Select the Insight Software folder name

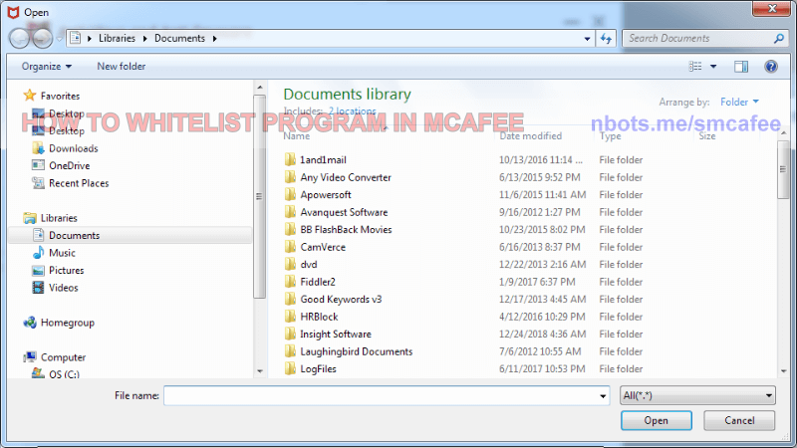(x=336, y=335)
